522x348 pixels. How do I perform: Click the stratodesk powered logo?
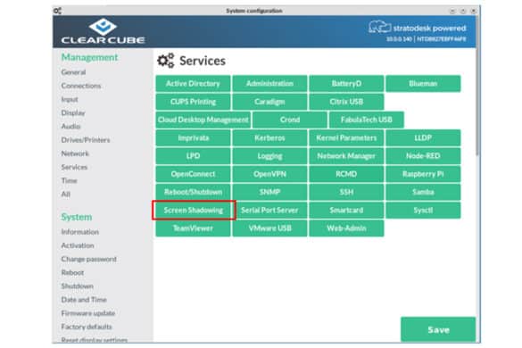pos(418,28)
